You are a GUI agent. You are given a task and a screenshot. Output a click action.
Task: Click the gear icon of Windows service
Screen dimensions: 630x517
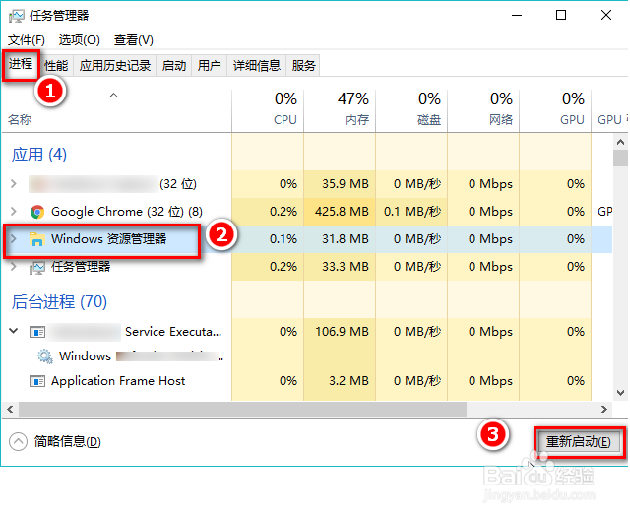(45, 356)
